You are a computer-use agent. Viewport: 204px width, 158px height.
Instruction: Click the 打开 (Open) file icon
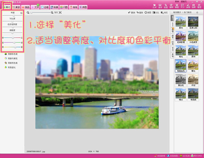(155, 5)
